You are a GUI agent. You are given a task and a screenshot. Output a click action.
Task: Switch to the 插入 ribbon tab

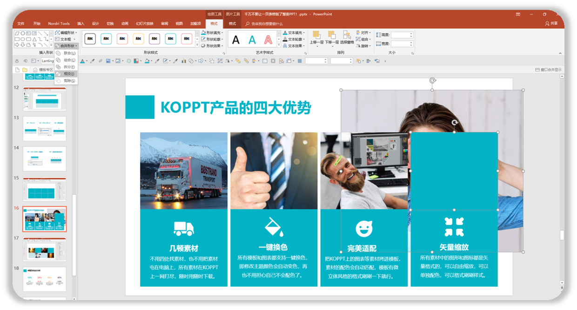(x=81, y=24)
